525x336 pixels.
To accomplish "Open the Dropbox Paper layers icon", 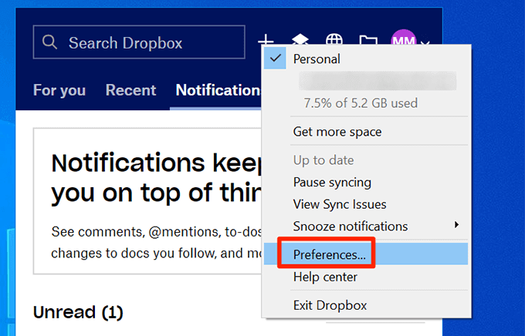I will tap(300, 41).
